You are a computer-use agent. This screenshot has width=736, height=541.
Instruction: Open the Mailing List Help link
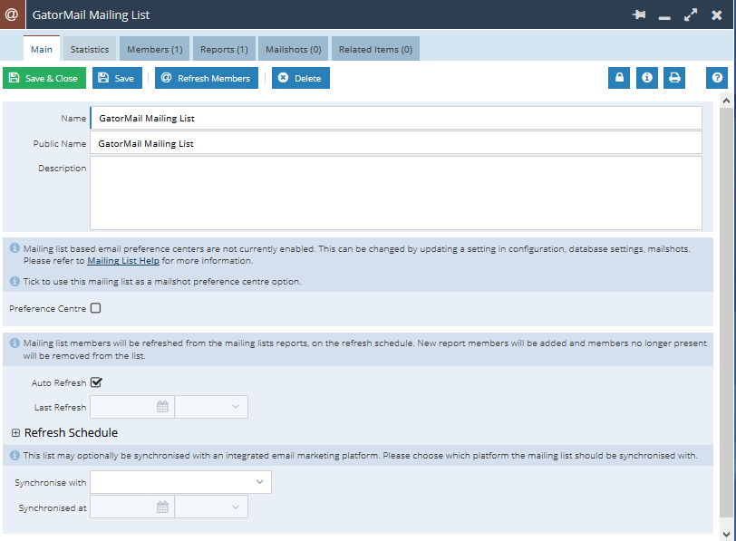click(123, 260)
